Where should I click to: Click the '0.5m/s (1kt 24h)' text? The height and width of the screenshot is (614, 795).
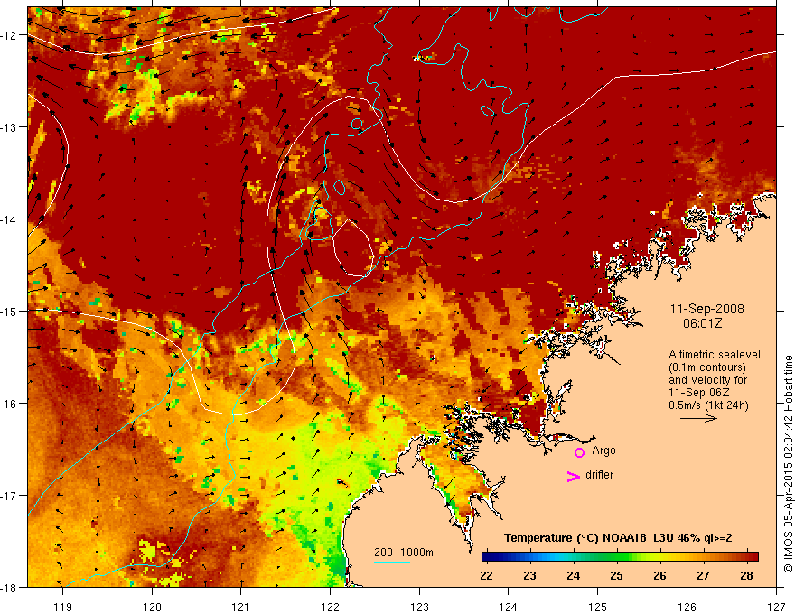pos(708,405)
